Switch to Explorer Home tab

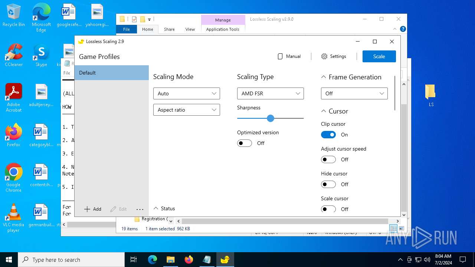147,29
